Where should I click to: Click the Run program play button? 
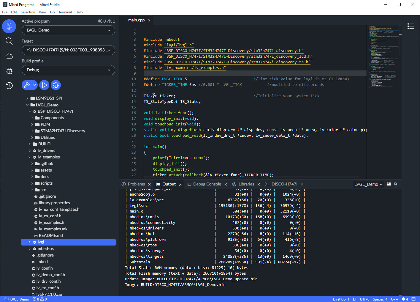point(44,85)
